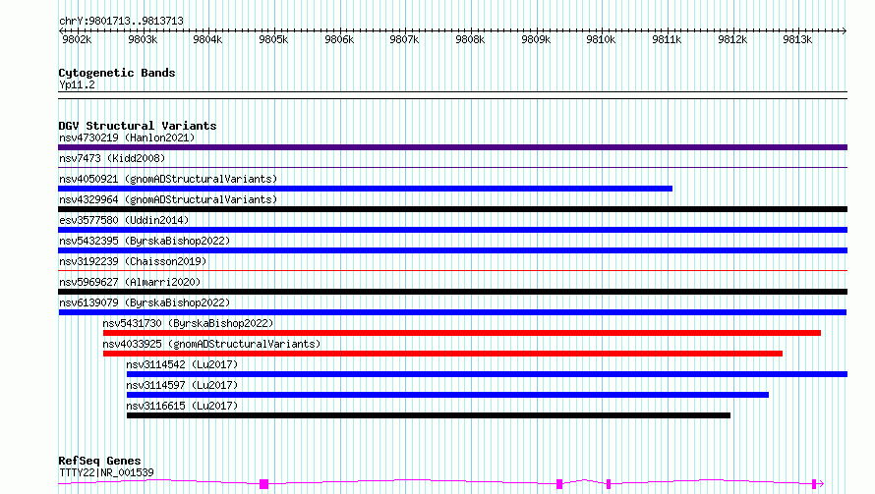The image size is (875, 494).
Task: Click the chrY:9801713..9813713 coordinate label
Action: click(x=121, y=21)
